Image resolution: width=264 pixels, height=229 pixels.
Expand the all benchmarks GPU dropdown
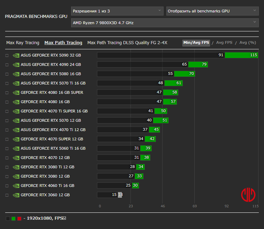[212, 11]
